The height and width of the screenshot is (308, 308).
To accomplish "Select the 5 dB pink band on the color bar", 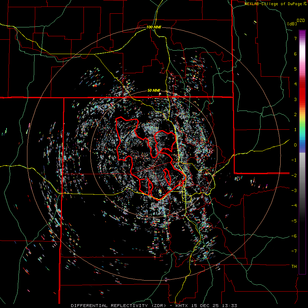I will (302, 69).
